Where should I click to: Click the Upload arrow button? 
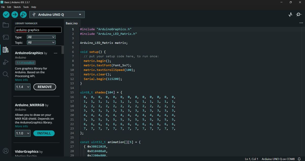click(15, 15)
